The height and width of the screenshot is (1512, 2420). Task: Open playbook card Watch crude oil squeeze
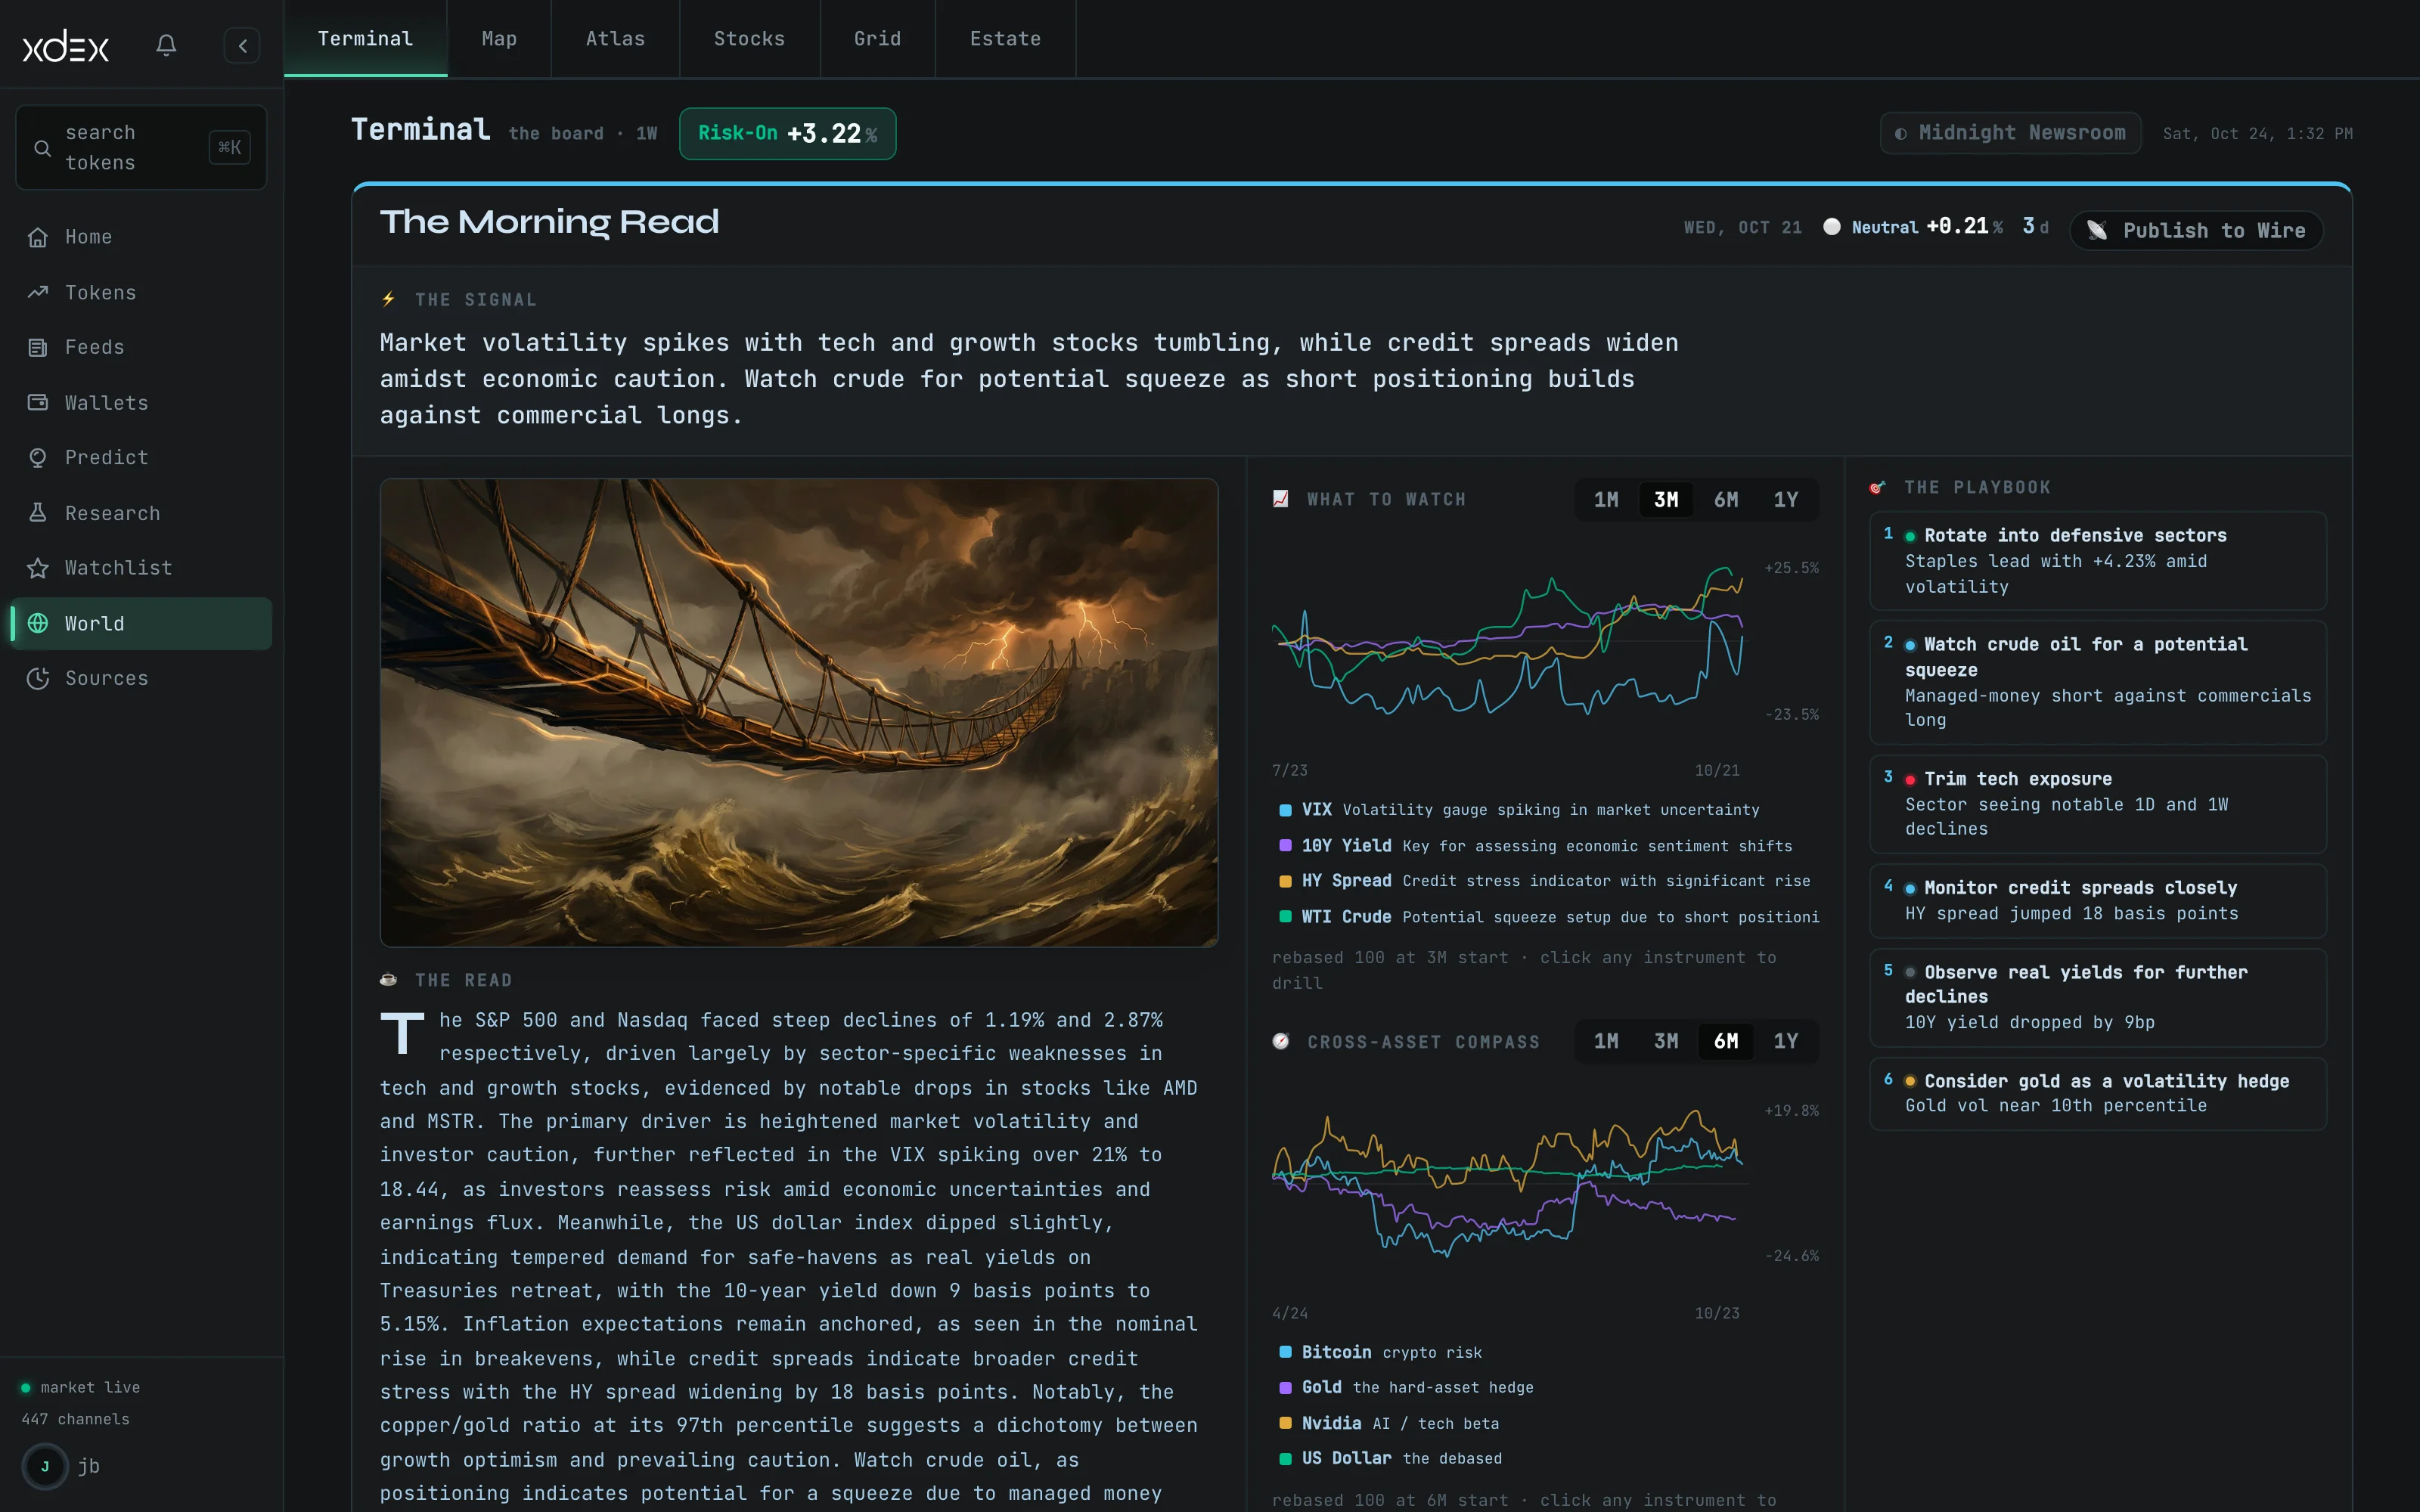coord(2097,682)
